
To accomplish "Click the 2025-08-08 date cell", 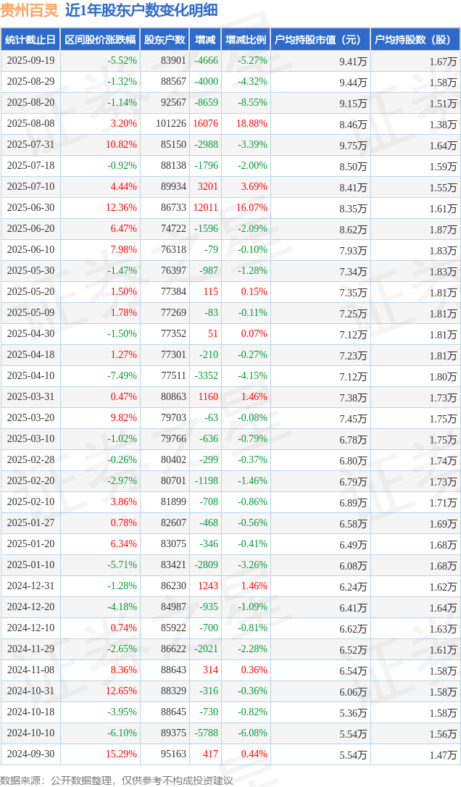I will [30, 124].
